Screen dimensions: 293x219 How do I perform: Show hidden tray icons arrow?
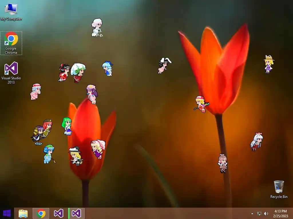(x=252, y=214)
